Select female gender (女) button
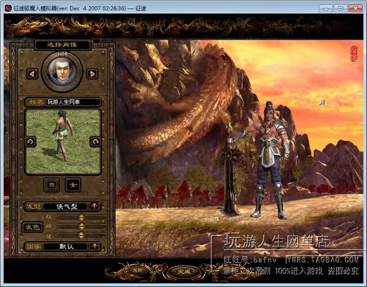 [x=73, y=185]
